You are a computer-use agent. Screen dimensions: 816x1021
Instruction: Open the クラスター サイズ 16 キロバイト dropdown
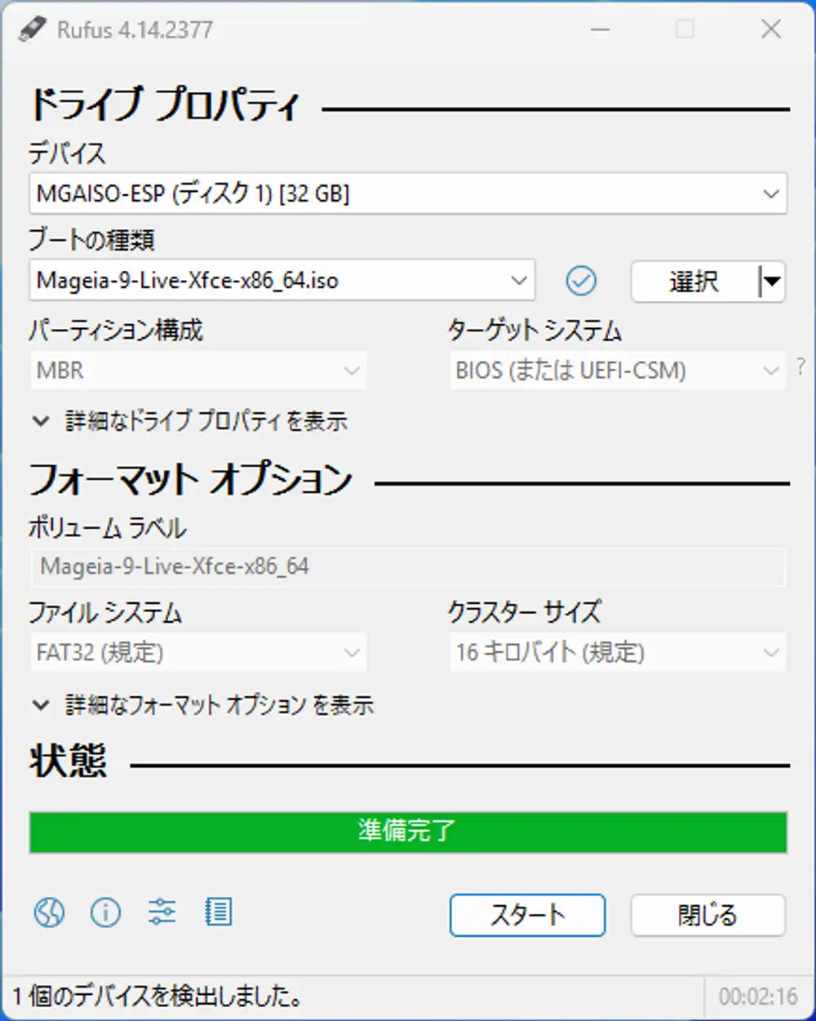click(618, 653)
